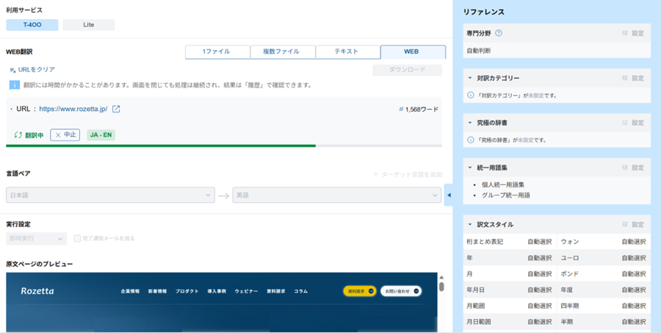Enable 完了通知メールを送る checkbox

[77, 238]
